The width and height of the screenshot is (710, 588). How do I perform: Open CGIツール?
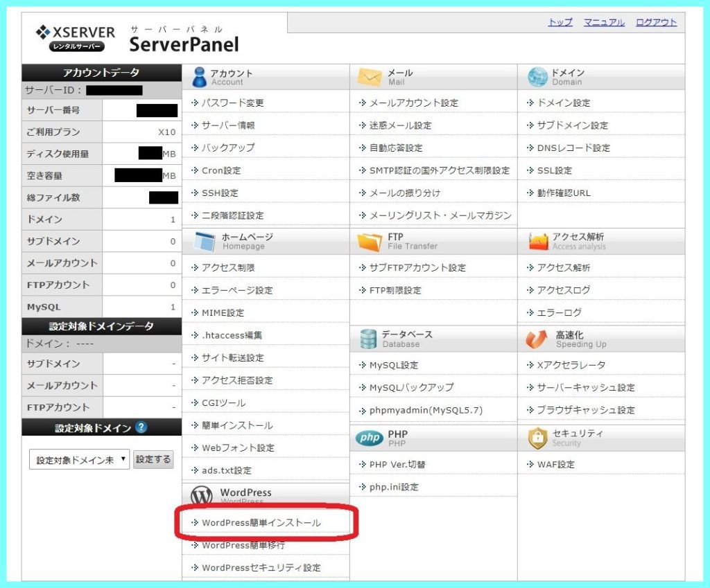224,403
